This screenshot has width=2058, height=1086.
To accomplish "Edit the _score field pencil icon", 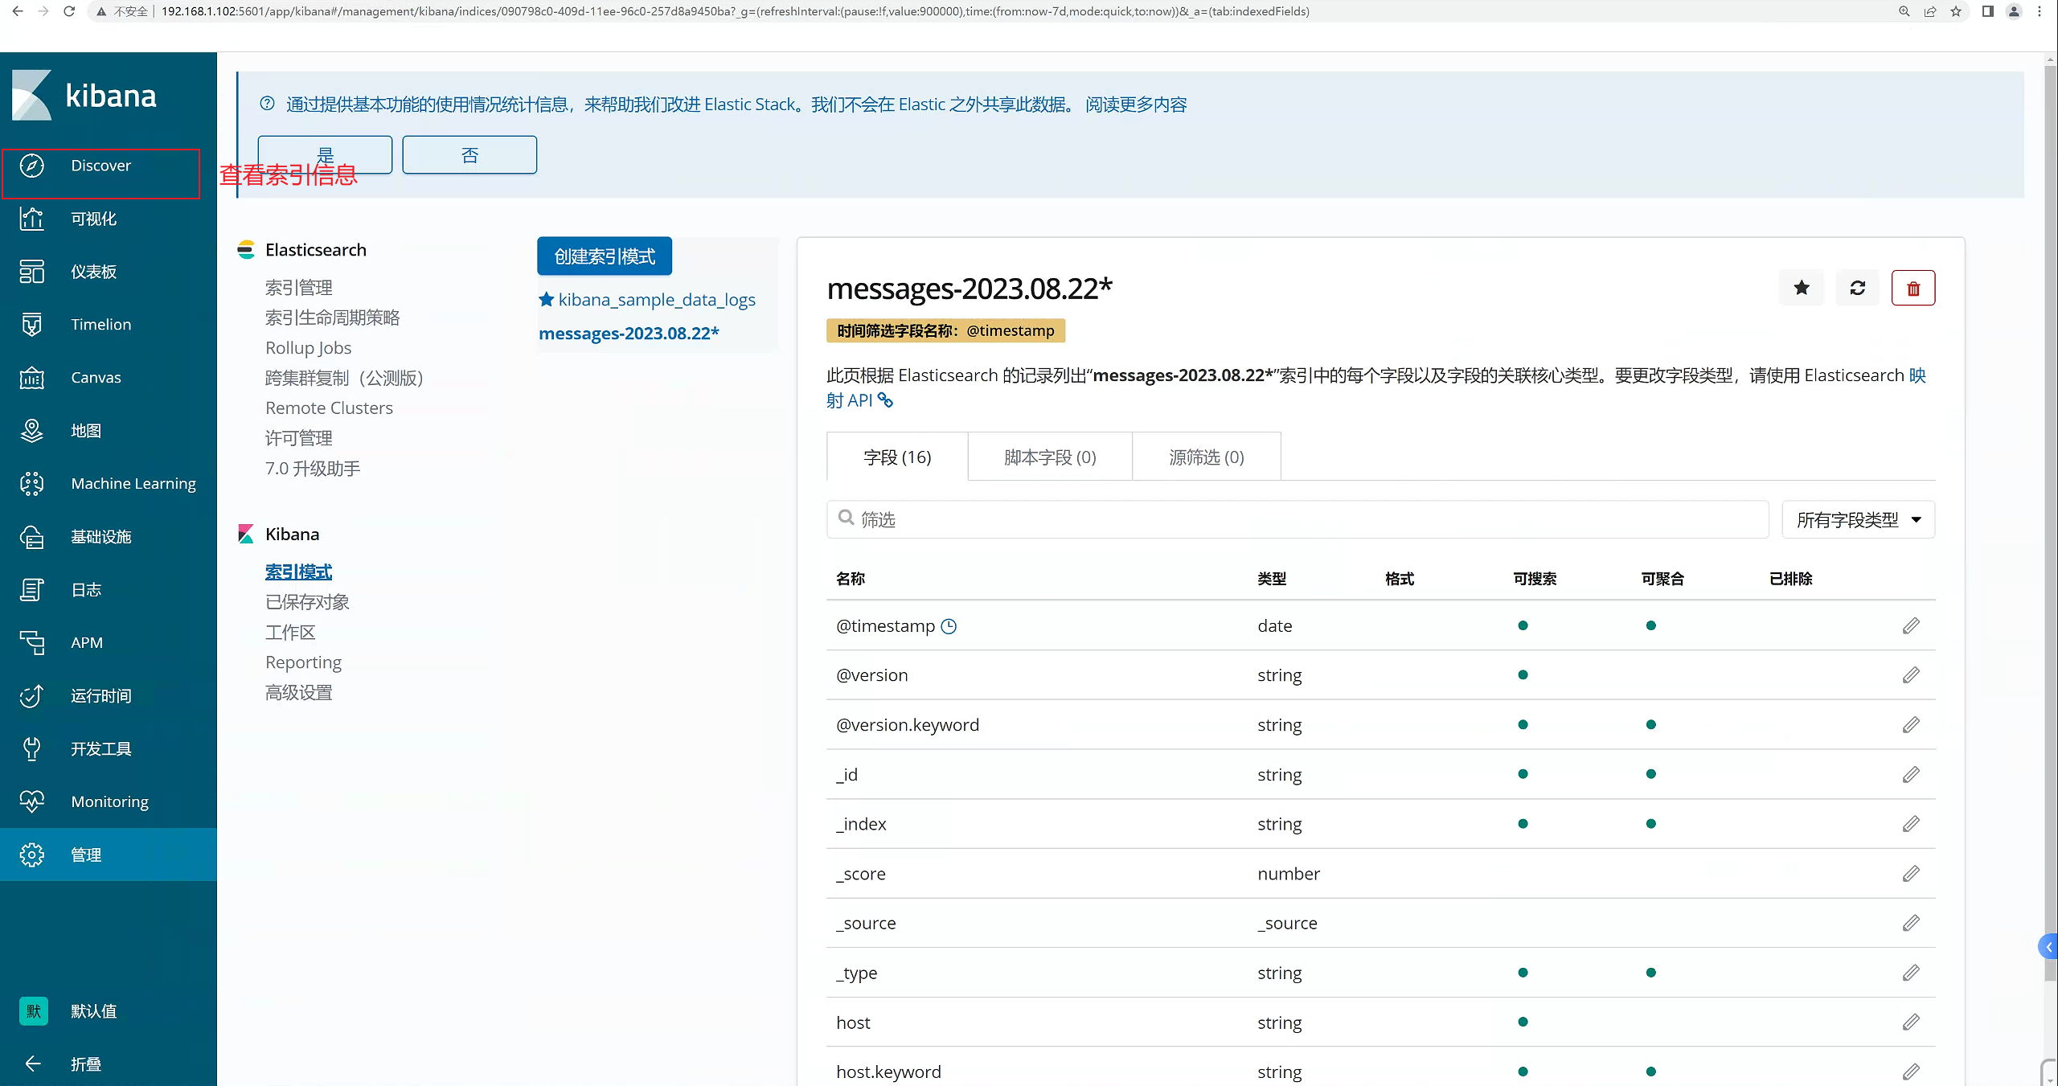I will tap(1911, 874).
